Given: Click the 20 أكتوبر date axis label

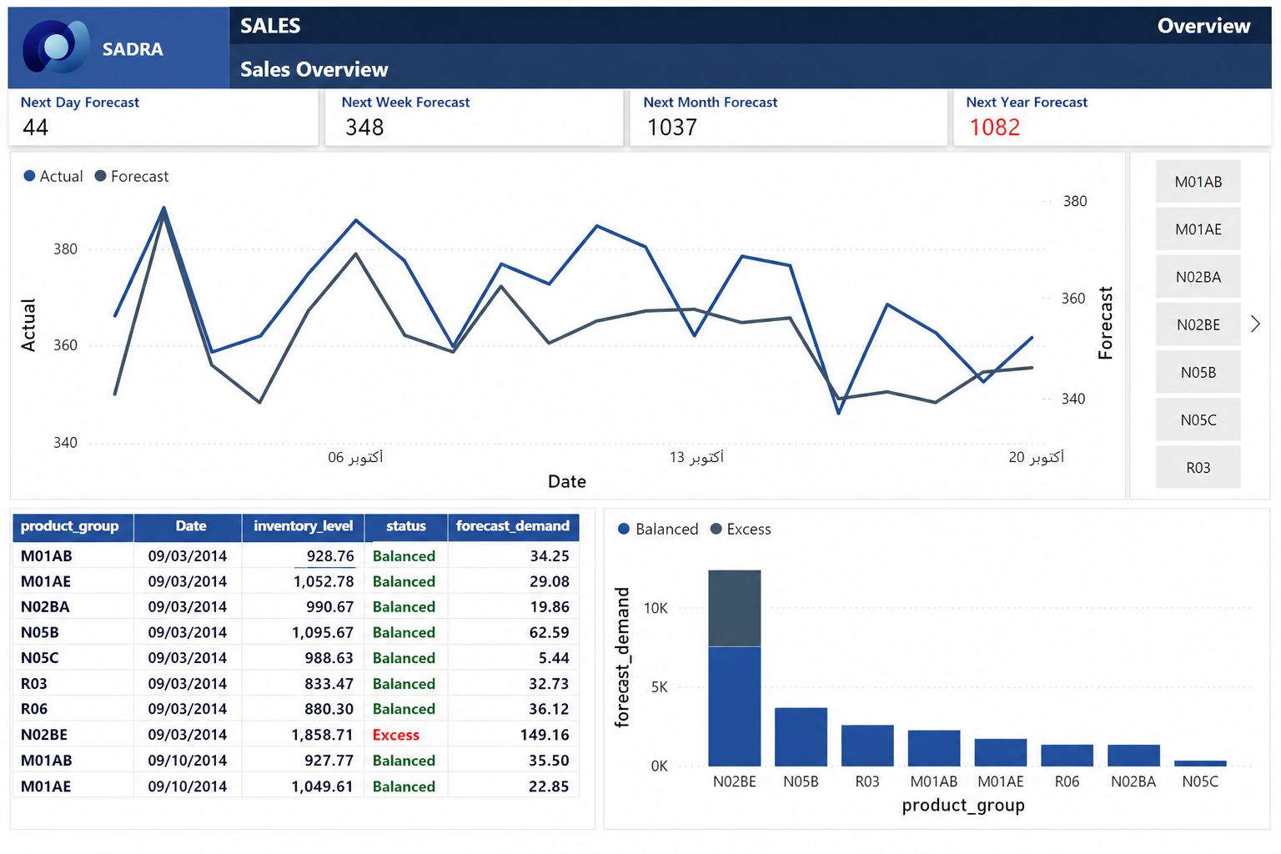Looking at the screenshot, I should (1037, 457).
